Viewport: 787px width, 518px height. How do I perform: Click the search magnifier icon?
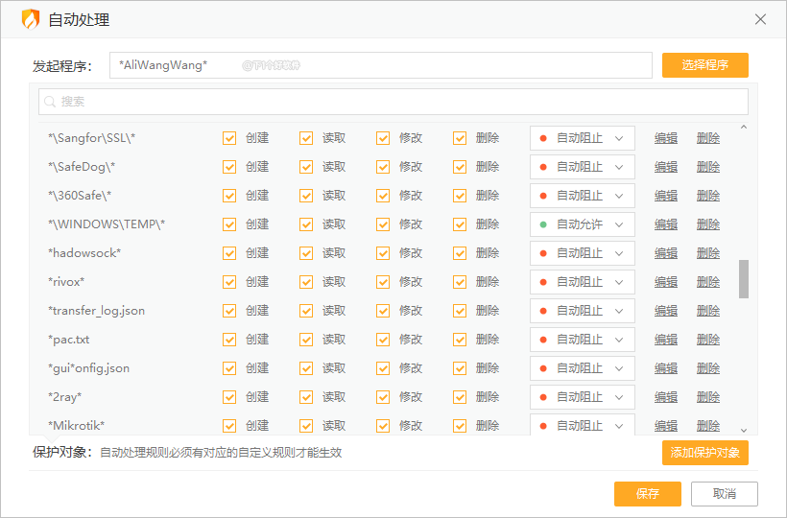50,102
